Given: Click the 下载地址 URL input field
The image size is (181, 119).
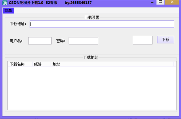Looking at the screenshot, I should point(102,24).
